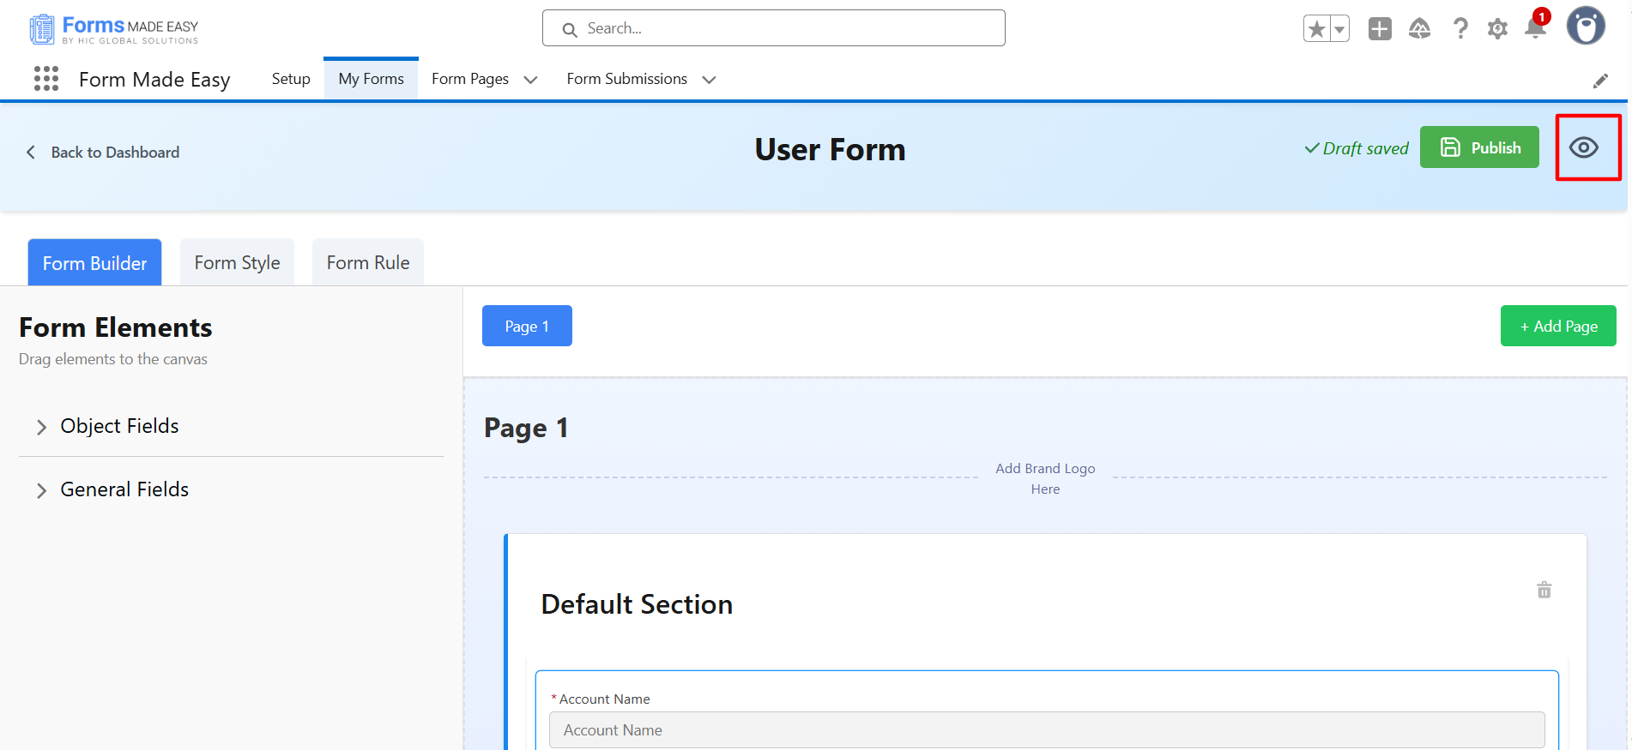Click the pencil edit navigation icon
1632x750 pixels.
tap(1600, 81)
